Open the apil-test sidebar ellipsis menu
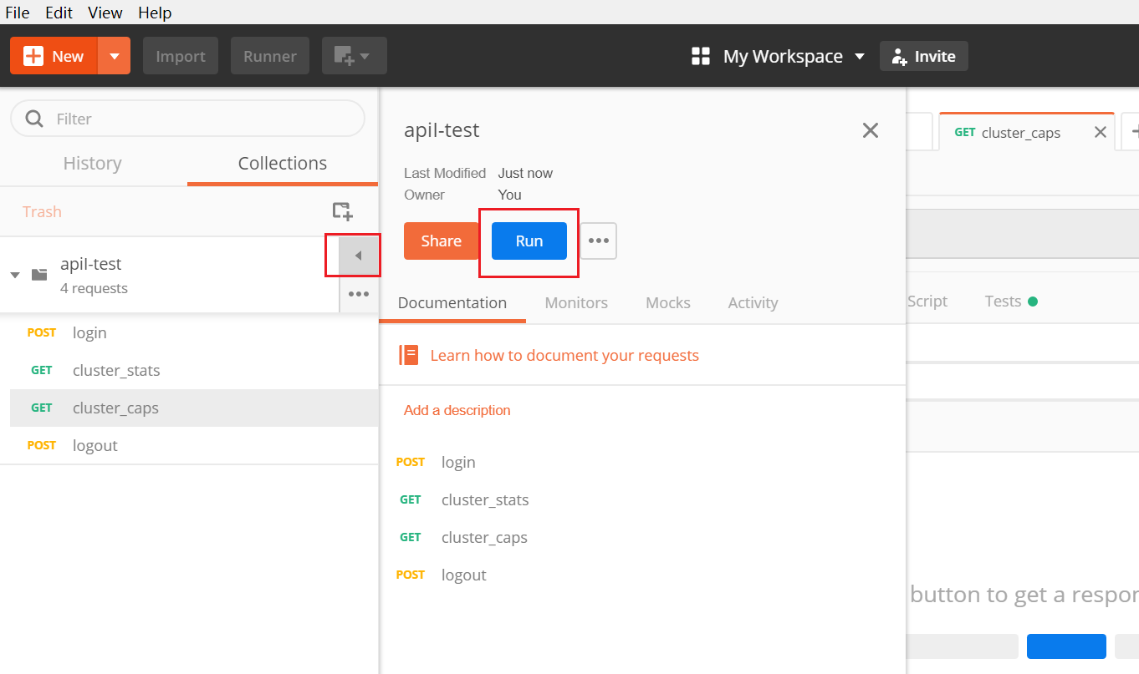1139x674 pixels. pyautogui.click(x=359, y=294)
